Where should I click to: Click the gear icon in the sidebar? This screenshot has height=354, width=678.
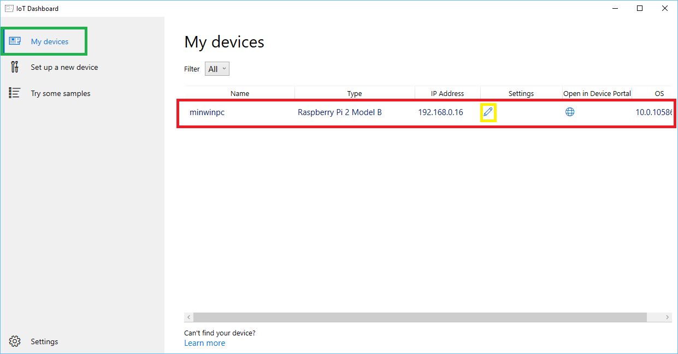point(15,341)
